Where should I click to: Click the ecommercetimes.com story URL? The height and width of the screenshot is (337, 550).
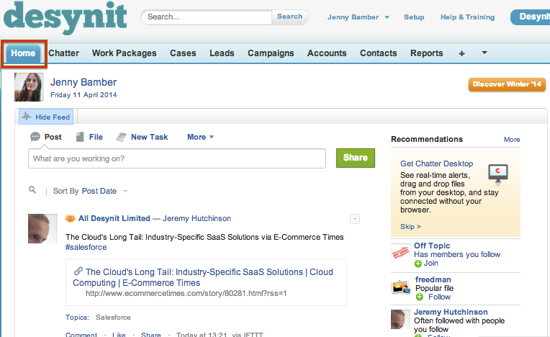point(186,293)
